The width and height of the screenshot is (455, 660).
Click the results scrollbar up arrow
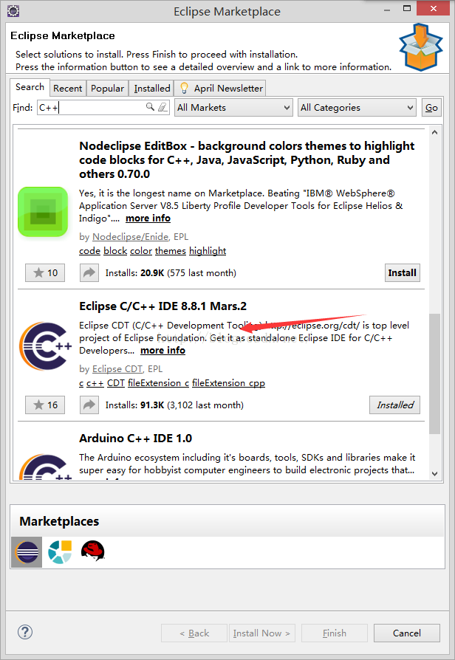click(x=435, y=132)
